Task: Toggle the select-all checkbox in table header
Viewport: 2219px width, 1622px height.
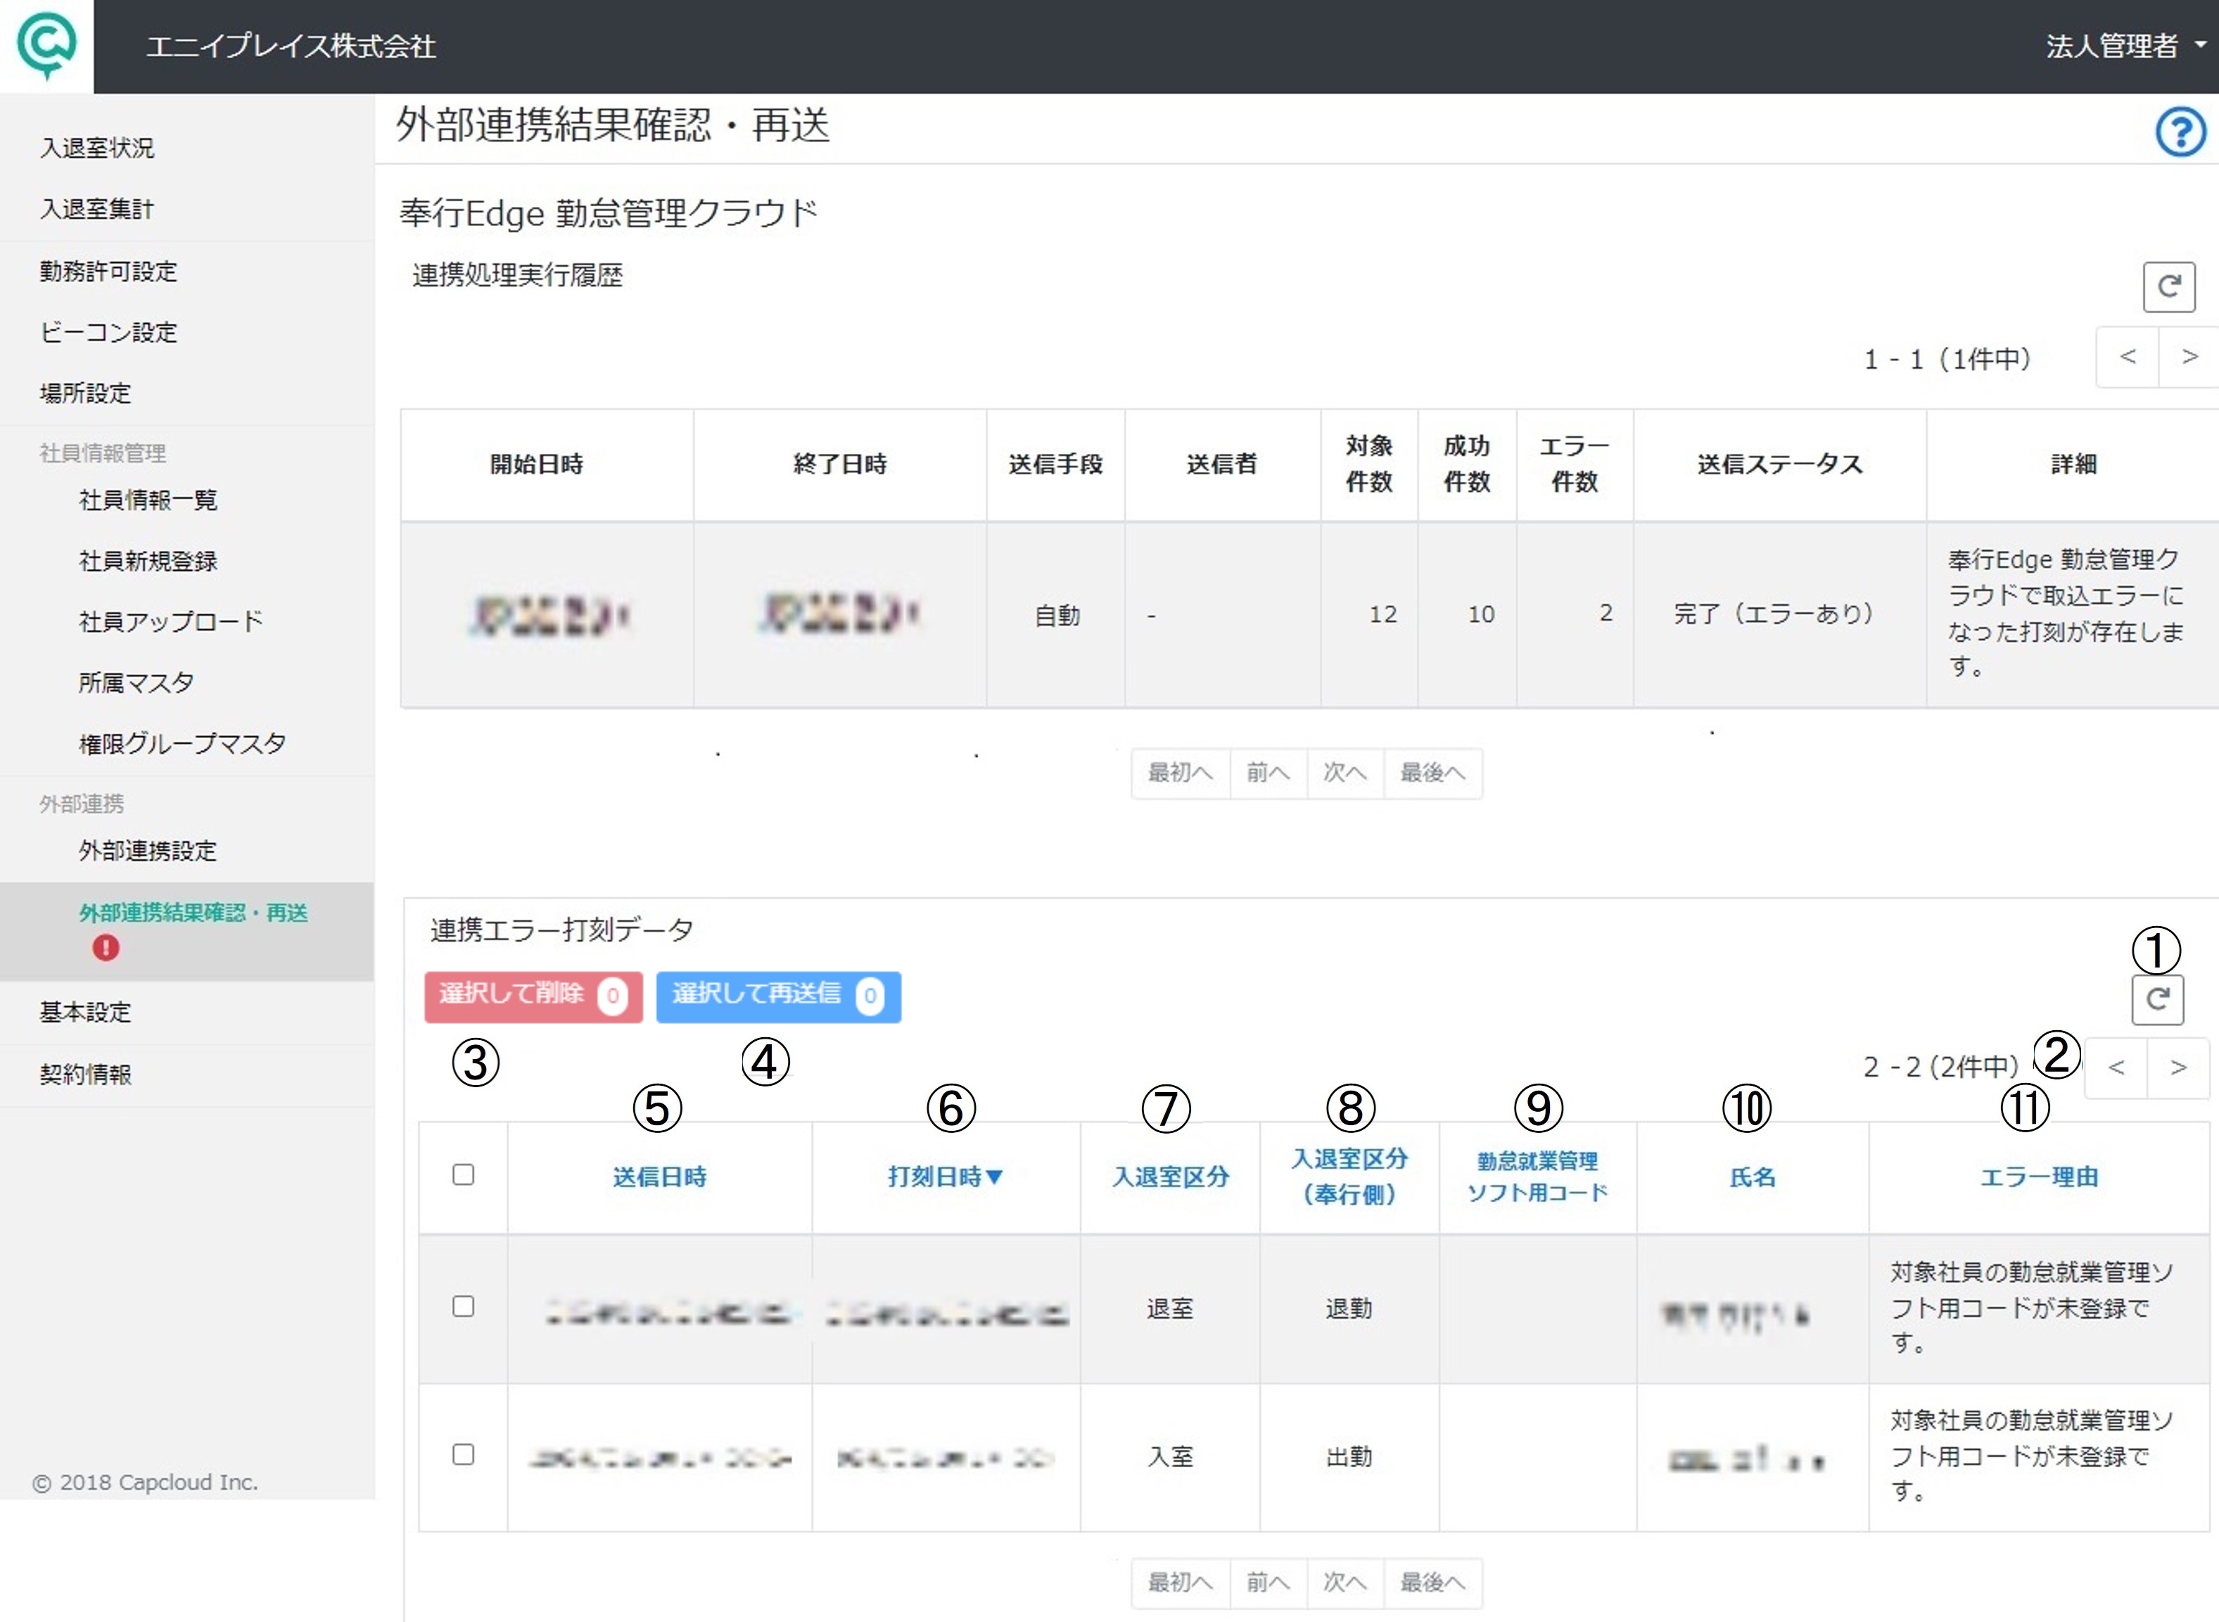Action: 463,1174
